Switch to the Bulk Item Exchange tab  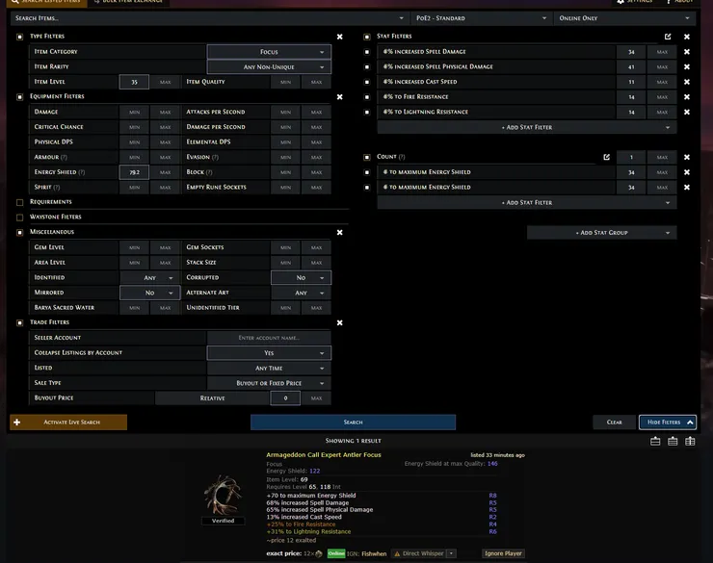click(128, 2)
